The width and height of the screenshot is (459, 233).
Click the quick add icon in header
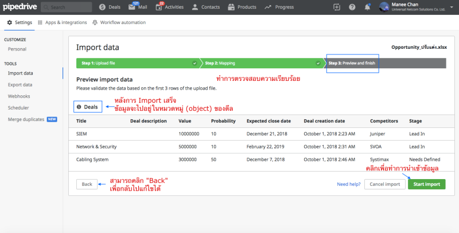(336, 7)
